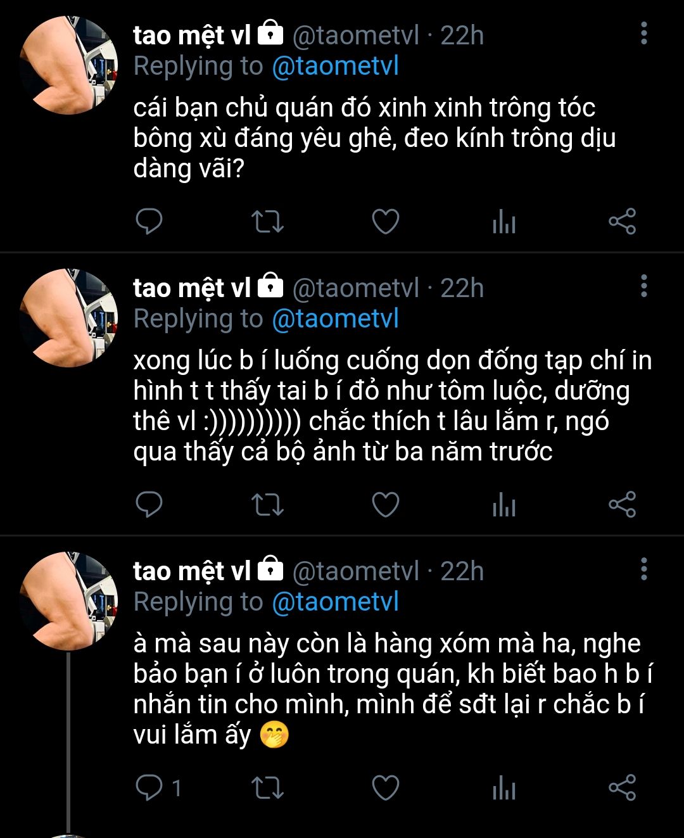Retweet the third tweet about hàng xóm
This screenshot has height=838, width=684.
click(267, 788)
